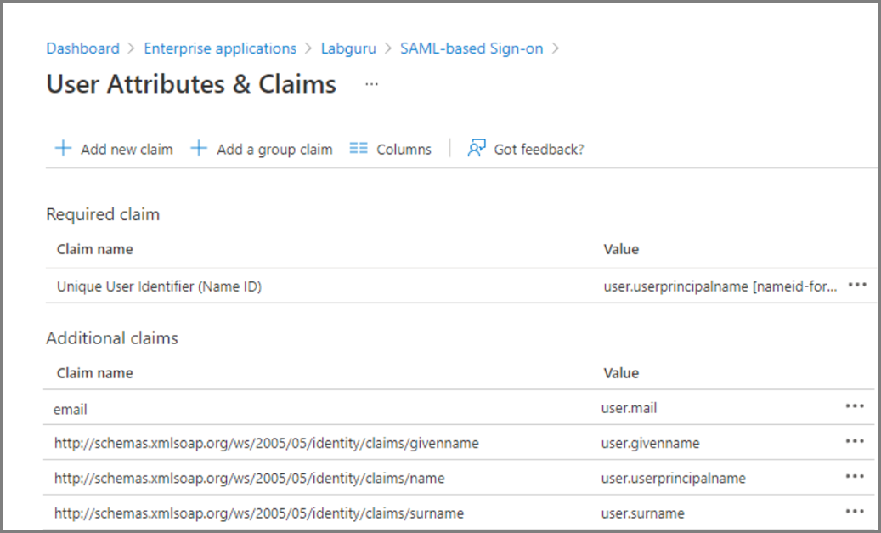Image resolution: width=881 pixels, height=533 pixels.
Task: Navigate to Enterprise applications breadcrumb
Action: 220,48
